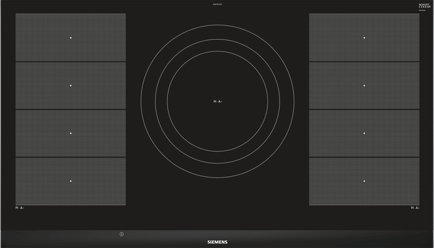Select the second-from-top left cooking zone

[x=71, y=85]
